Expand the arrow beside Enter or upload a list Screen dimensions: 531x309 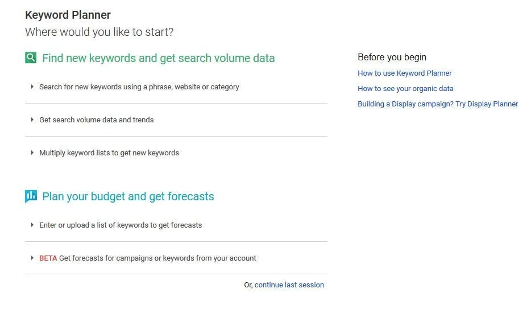point(32,225)
